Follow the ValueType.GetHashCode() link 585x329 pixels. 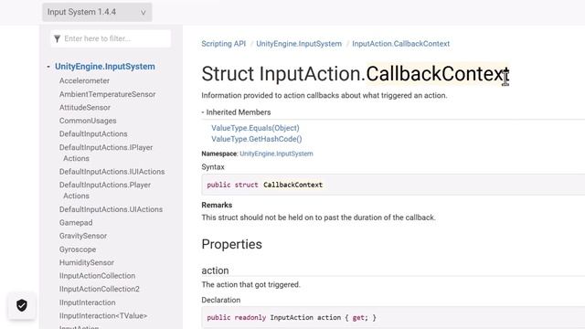[x=257, y=139]
